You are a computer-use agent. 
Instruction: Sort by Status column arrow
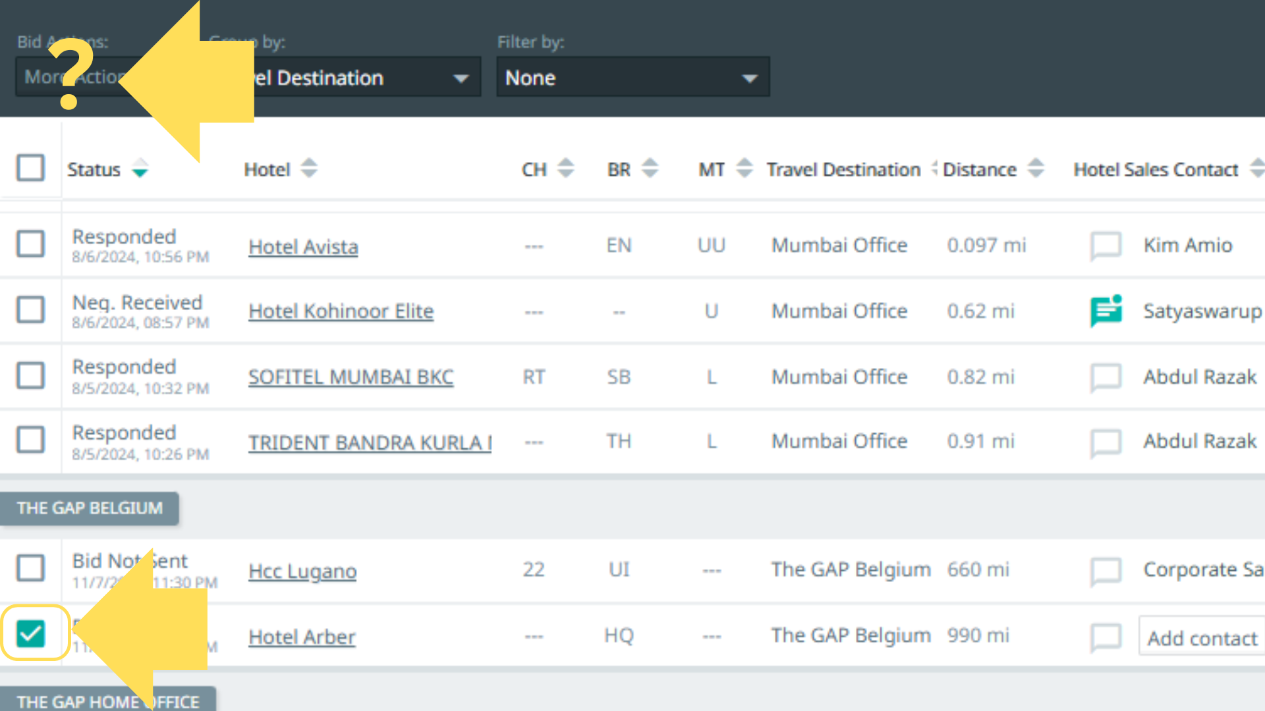click(140, 169)
